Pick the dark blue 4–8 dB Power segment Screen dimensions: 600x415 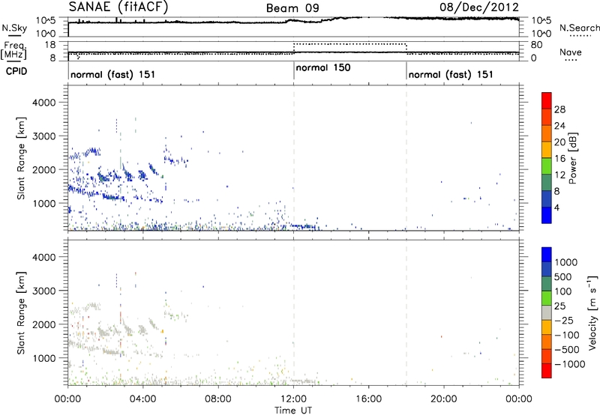(x=547, y=199)
